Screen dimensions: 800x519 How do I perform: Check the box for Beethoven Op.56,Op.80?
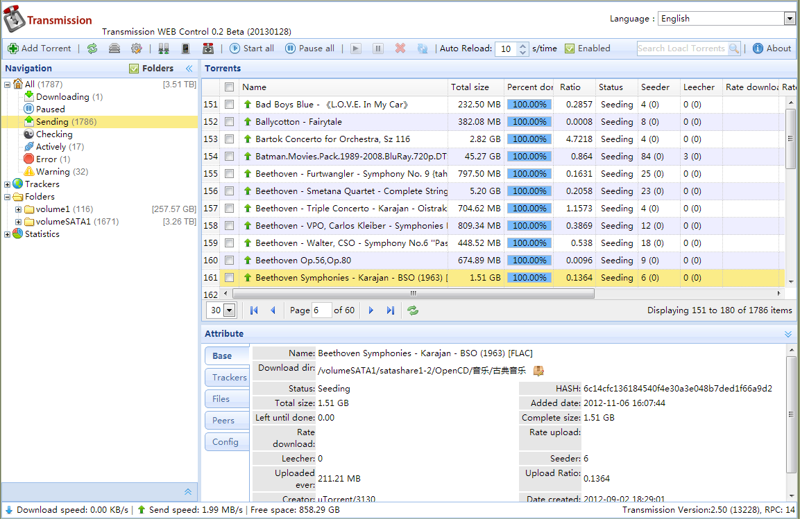229,261
